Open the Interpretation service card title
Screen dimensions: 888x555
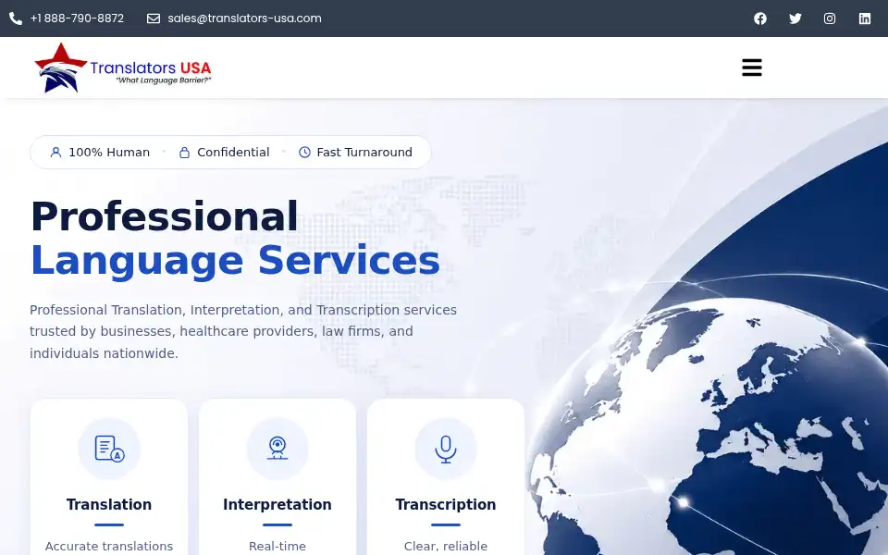[x=277, y=505]
